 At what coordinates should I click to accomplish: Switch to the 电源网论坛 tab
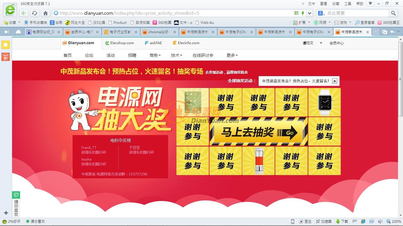pyautogui.click(x=43, y=32)
